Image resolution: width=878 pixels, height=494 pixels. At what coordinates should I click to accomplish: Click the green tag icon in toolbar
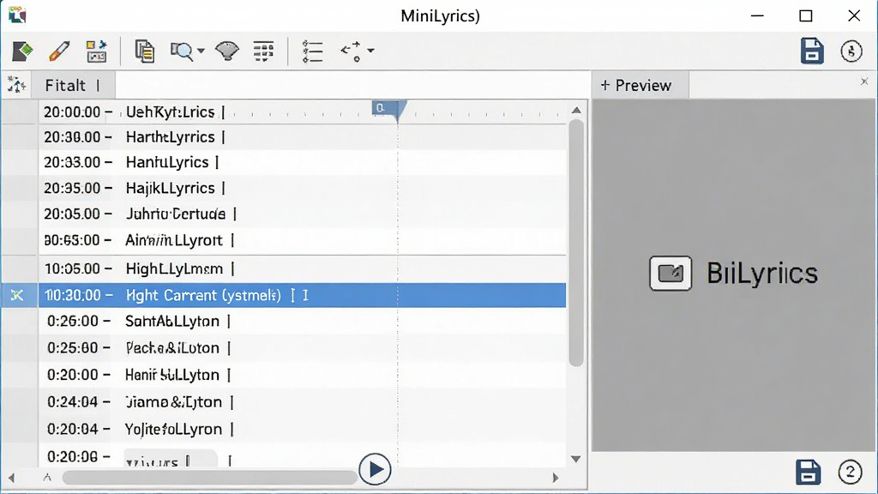[x=22, y=51]
